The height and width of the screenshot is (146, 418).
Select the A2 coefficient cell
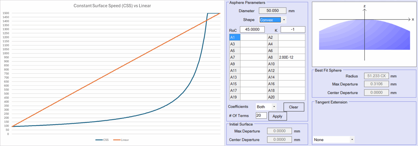coord(291,37)
